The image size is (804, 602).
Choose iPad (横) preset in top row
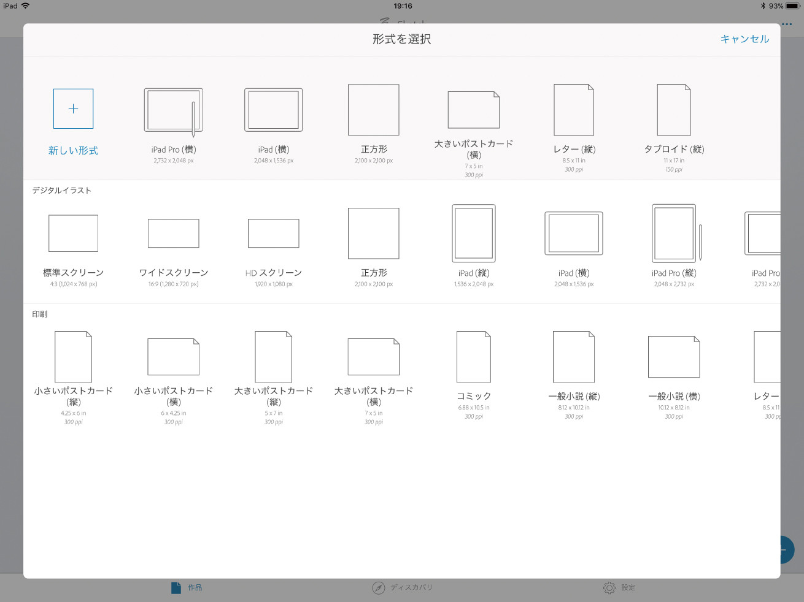click(x=274, y=124)
